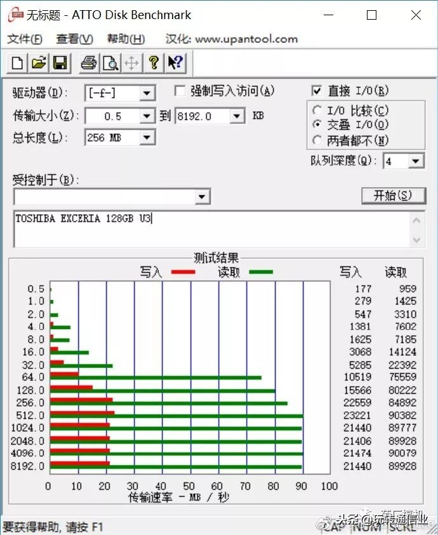
Task: Click the read value 14124
Action: pos(402,352)
